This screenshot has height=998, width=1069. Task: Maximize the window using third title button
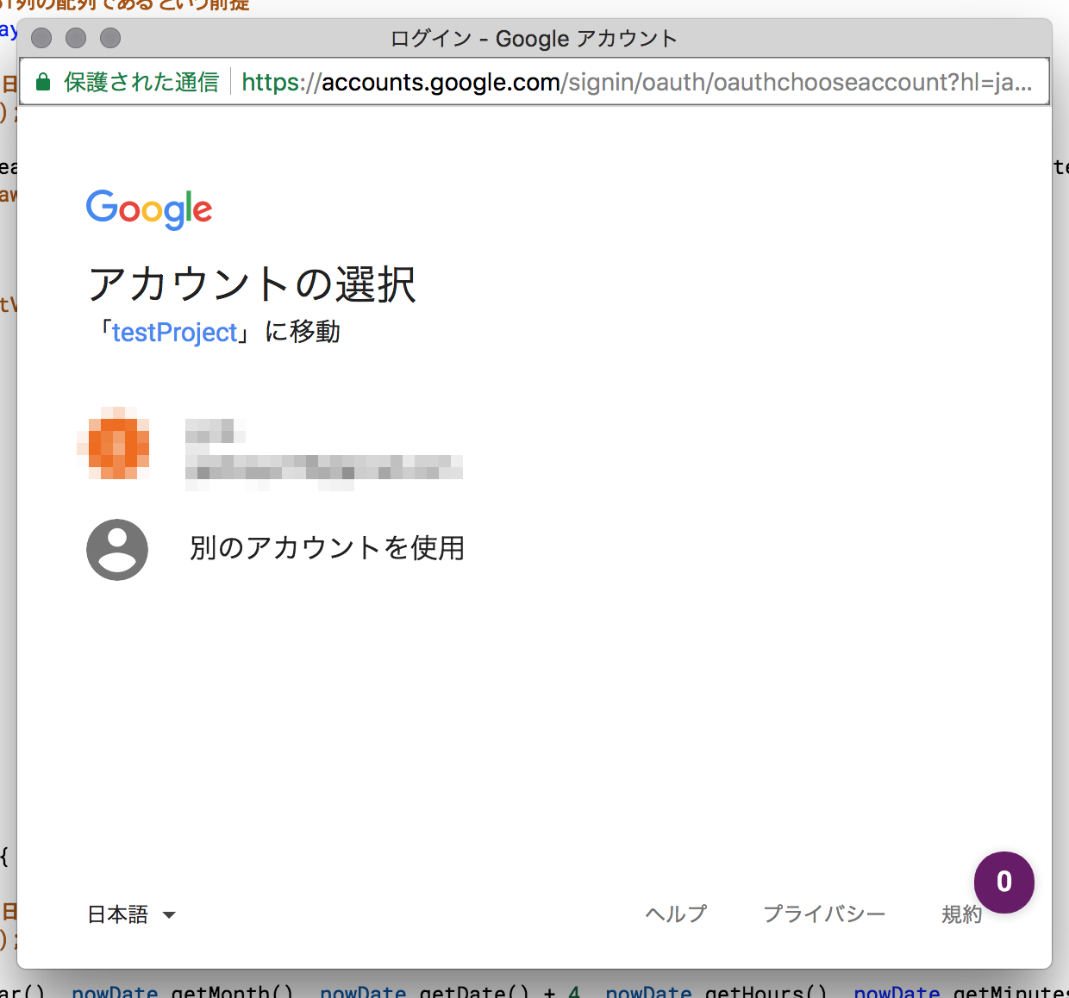[x=110, y=38]
